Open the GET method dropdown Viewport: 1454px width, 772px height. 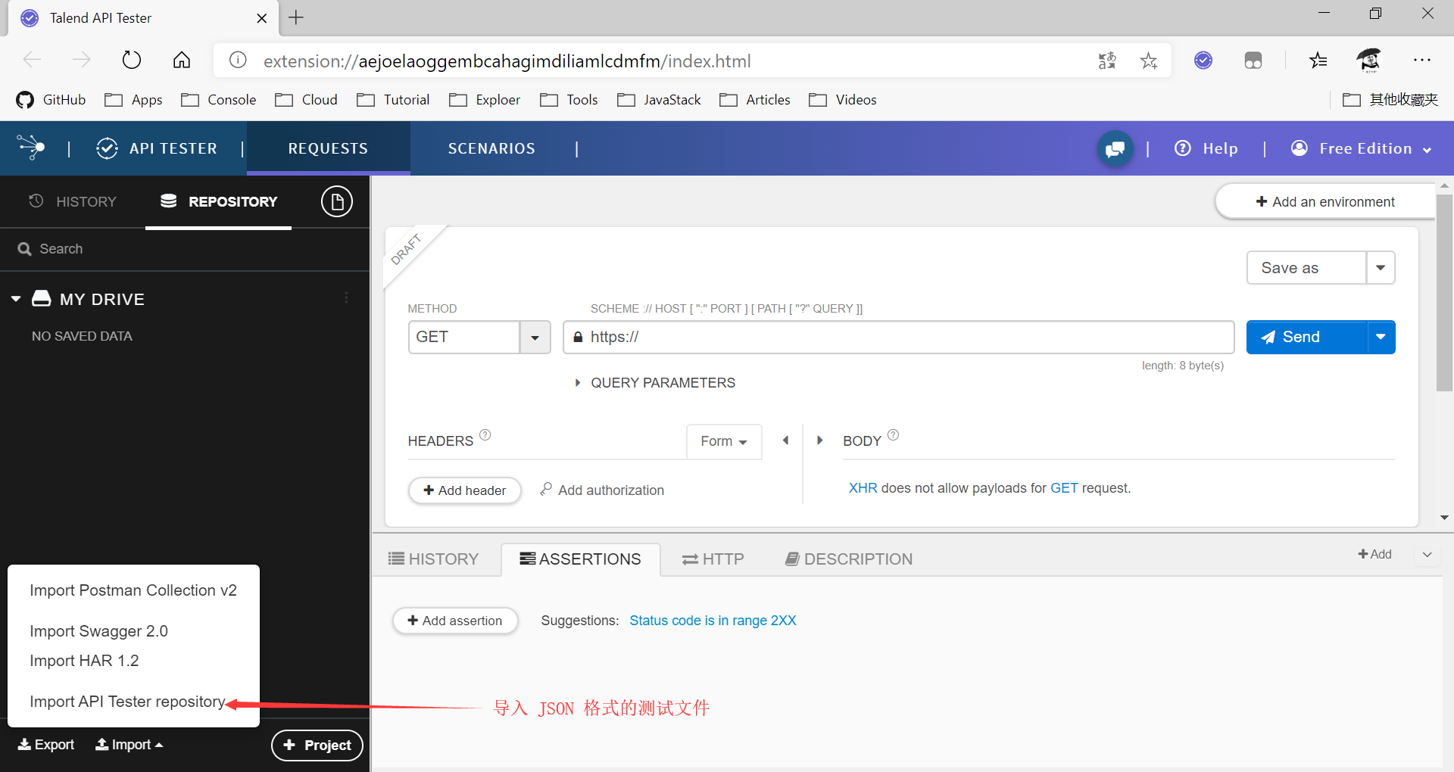[x=535, y=337]
